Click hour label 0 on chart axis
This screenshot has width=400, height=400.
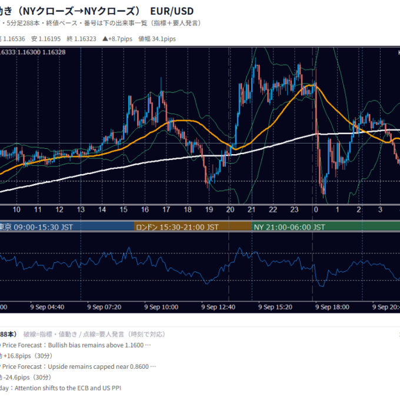(x=316, y=209)
